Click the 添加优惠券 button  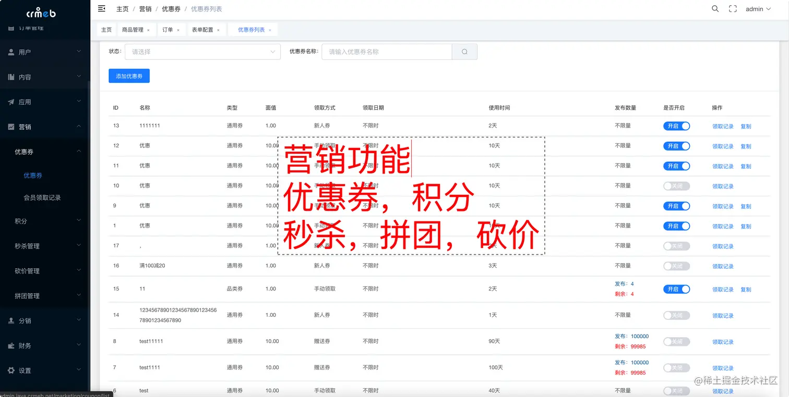coord(129,76)
